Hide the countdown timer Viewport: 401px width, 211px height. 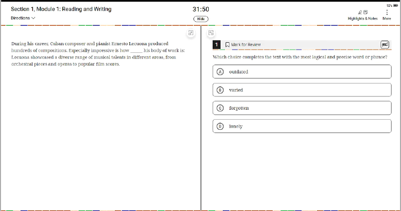point(200,19)
